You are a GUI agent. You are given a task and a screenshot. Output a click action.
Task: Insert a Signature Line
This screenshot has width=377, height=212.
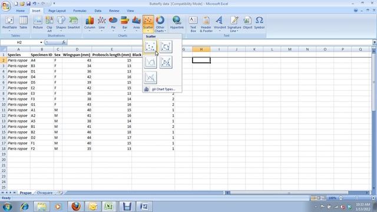click(x=234, y=24)
